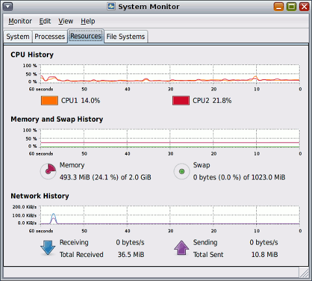Click the Memory label
The image size is (312, 281).
click(72, 165)
